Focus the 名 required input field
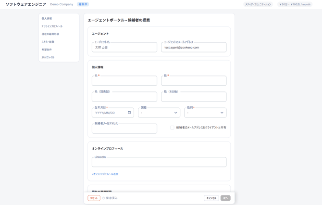 pos(124,81)
